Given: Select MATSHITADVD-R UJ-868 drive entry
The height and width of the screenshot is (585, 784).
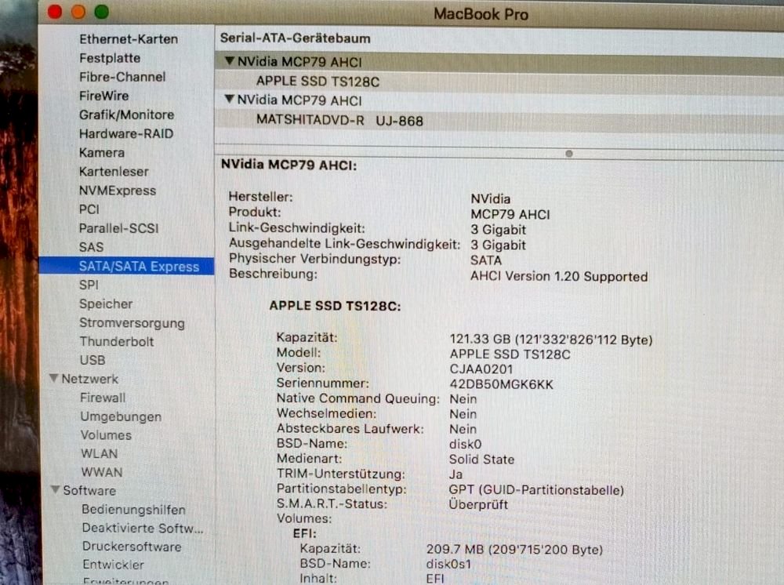Looking at the screenshot, I should point(339,121).
